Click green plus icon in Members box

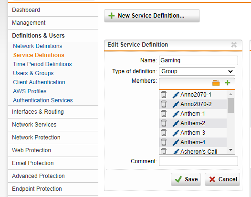coord(228,83)
